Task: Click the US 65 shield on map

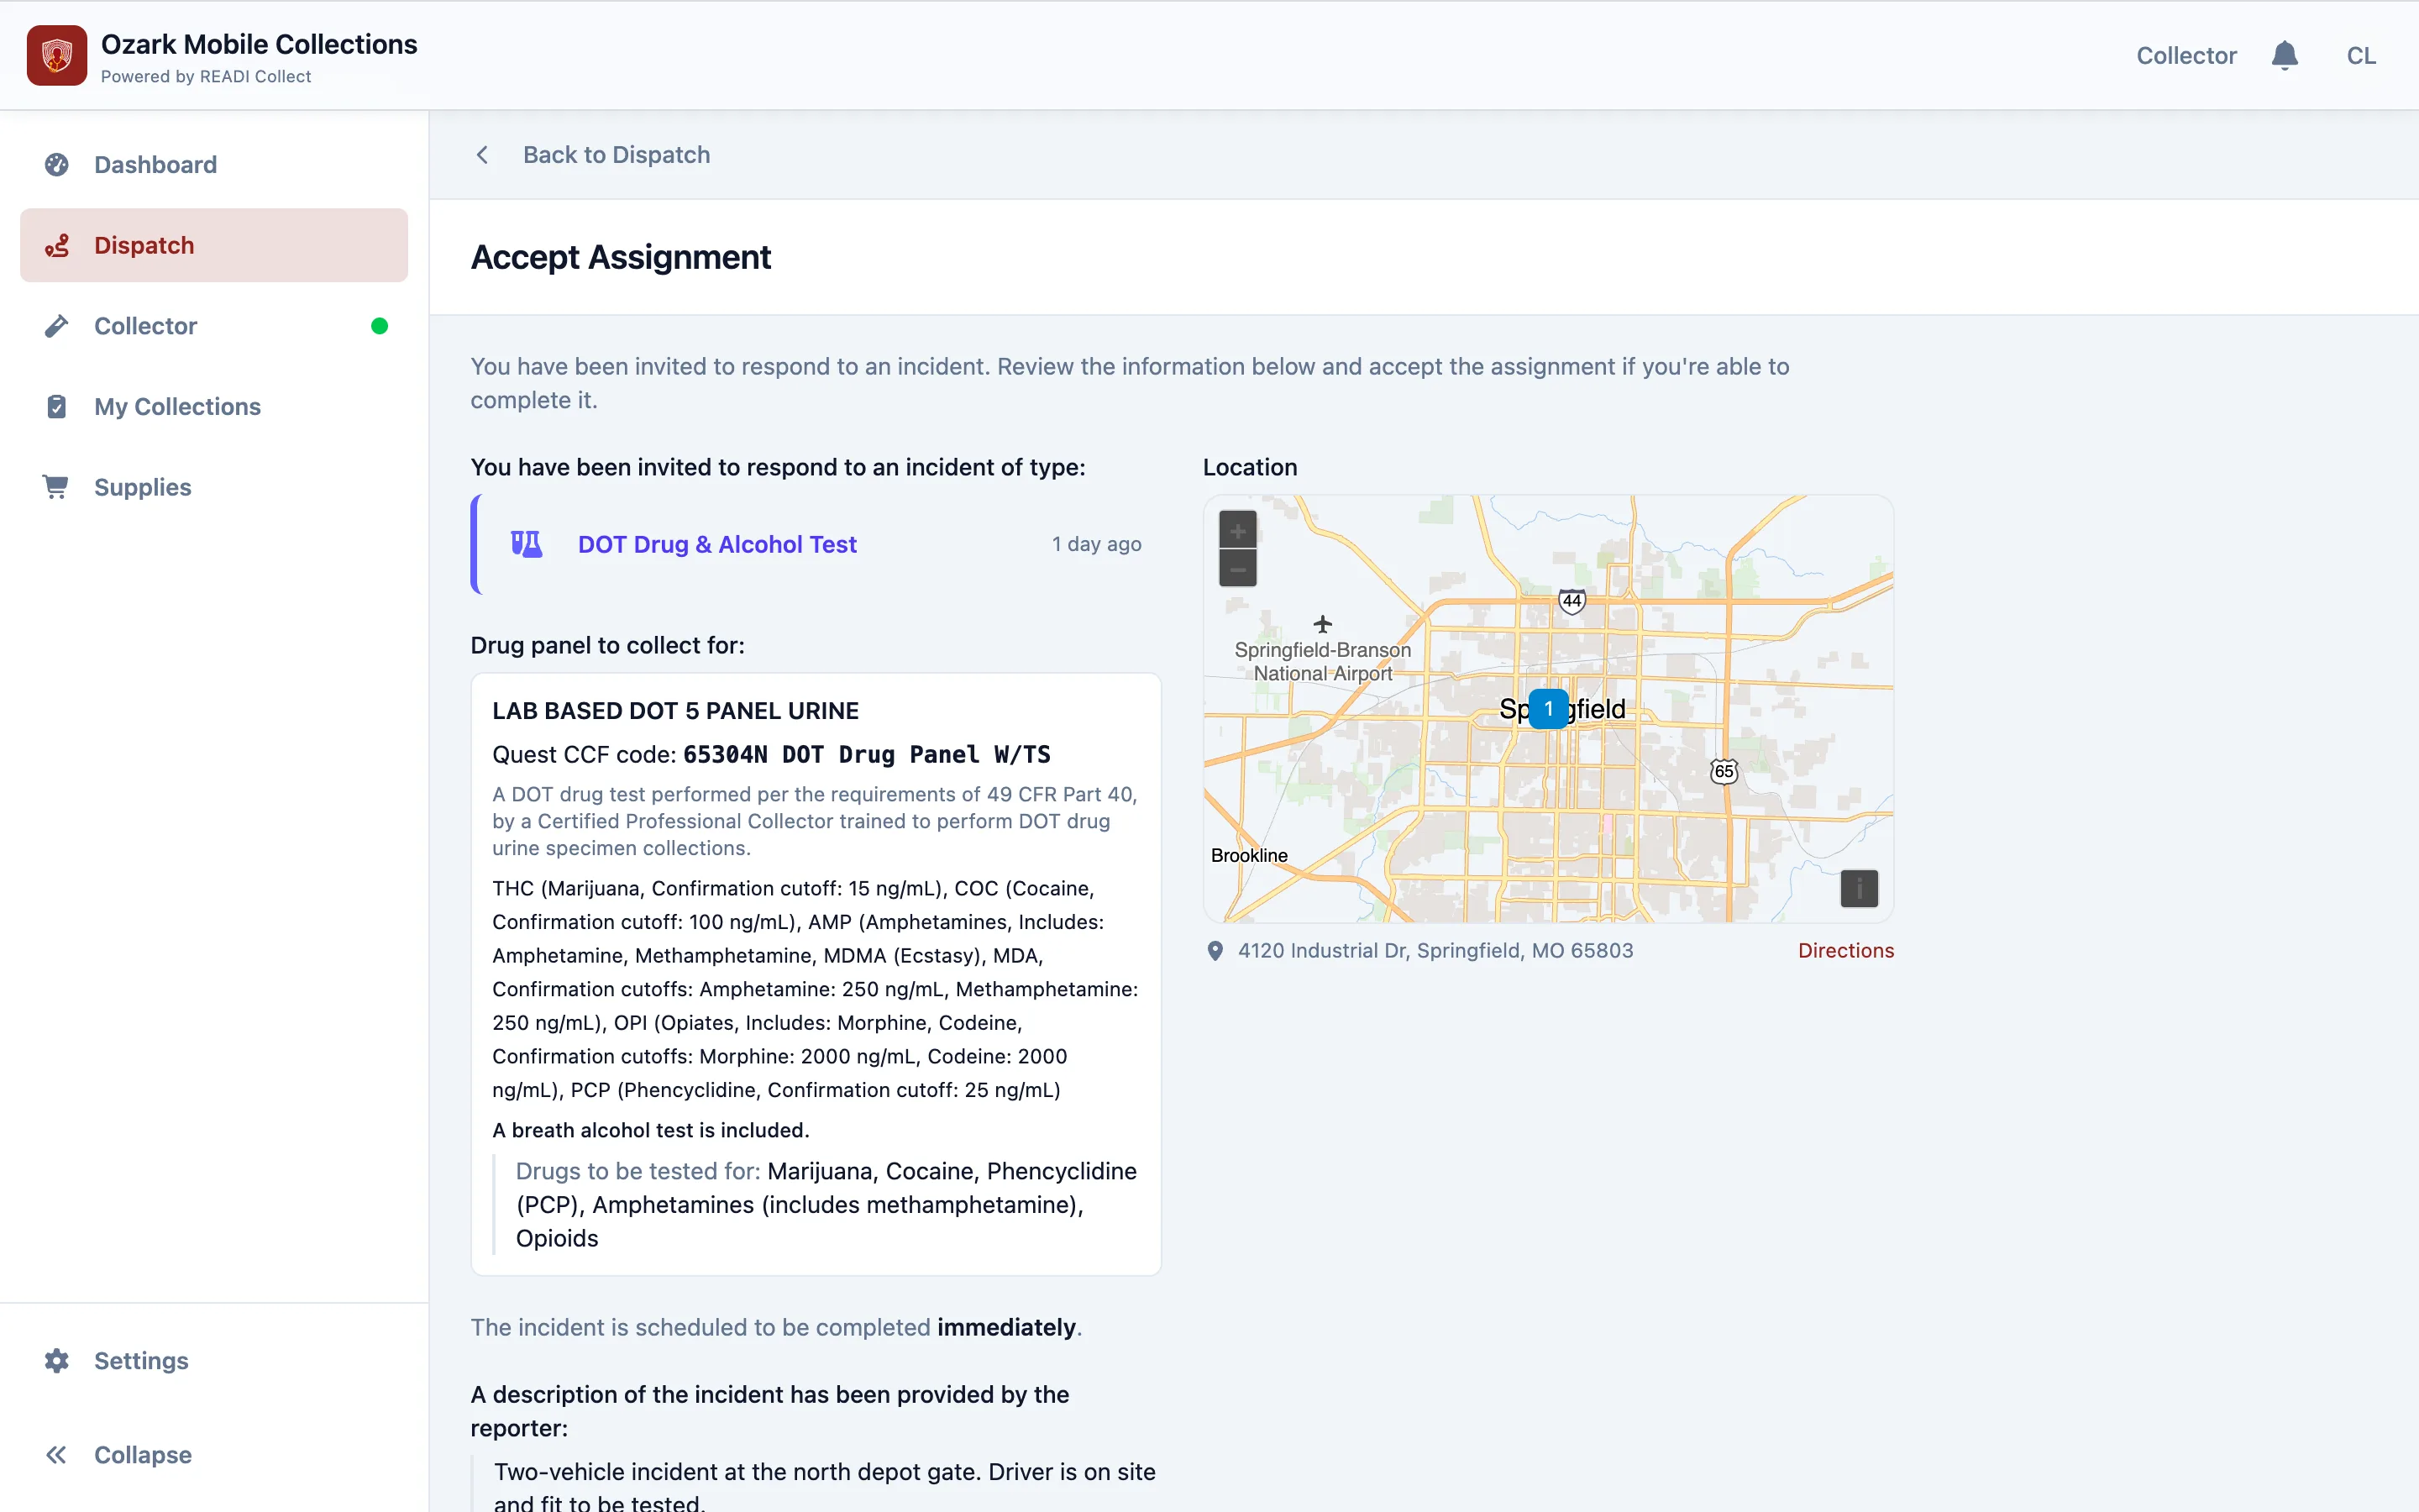Action: pyautogui.click(x=1724, y=771)
